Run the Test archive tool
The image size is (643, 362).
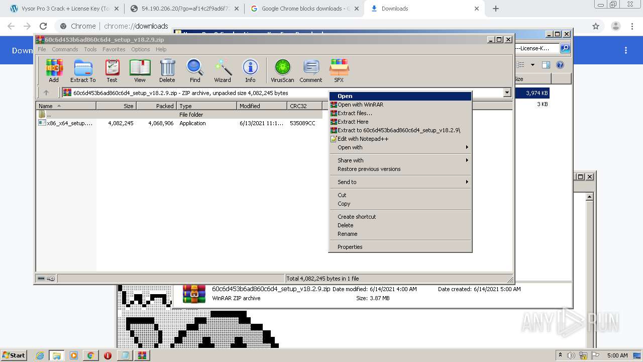click(x=112, y=71)
